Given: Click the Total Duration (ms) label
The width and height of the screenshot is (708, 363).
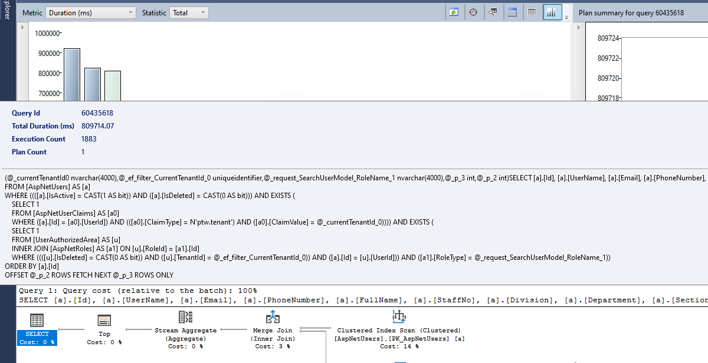Looking at the screenshot, I should click(x=43, y=126).
